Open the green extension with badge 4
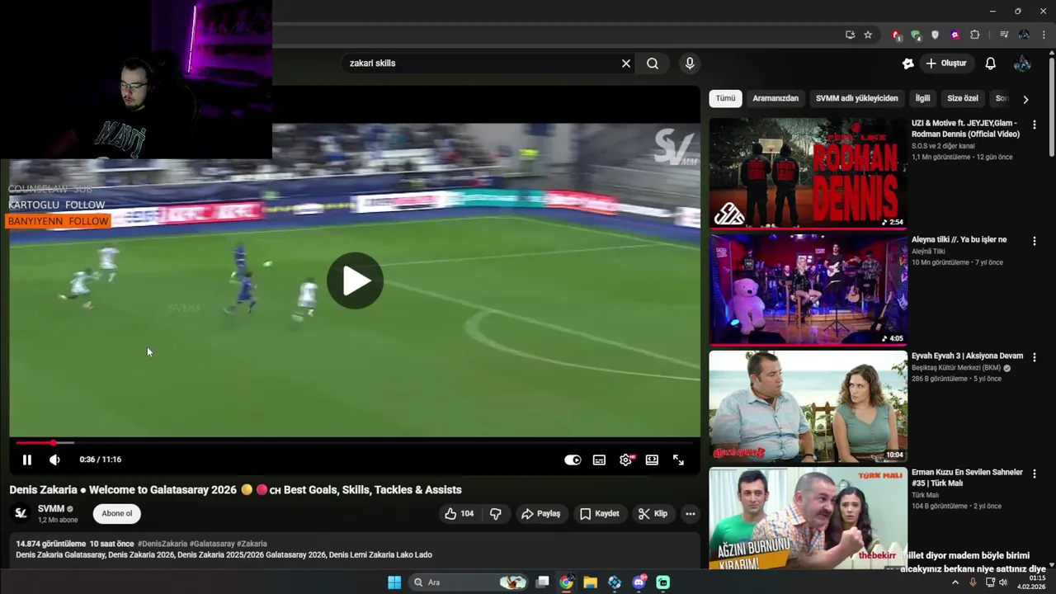1056x594 pixels. [916, 35]
